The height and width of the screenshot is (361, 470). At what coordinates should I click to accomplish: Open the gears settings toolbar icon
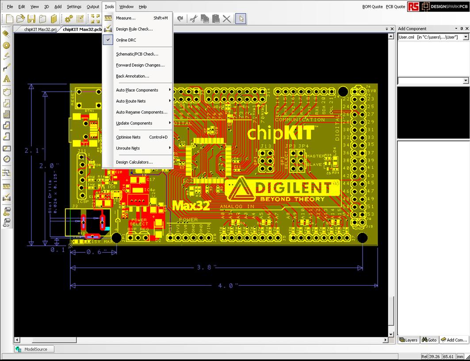[69, 19]
